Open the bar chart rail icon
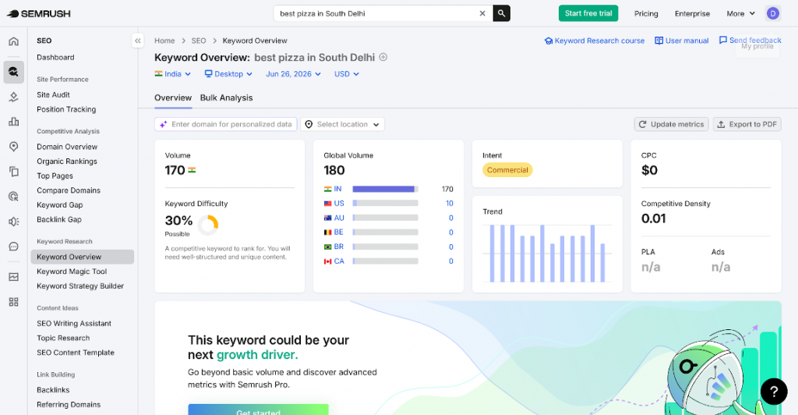This screenshot has width=798, height=415. (14, 122)
